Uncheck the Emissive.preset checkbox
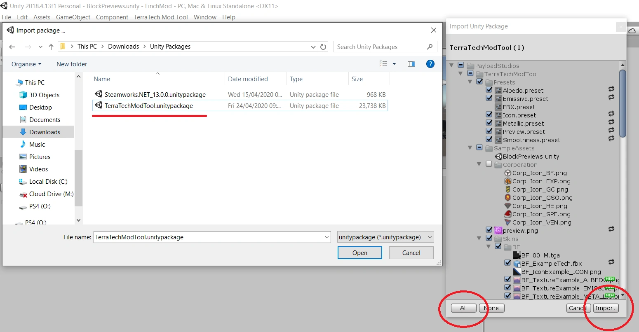This screenshot has height=332, width=639. (489, 98)
